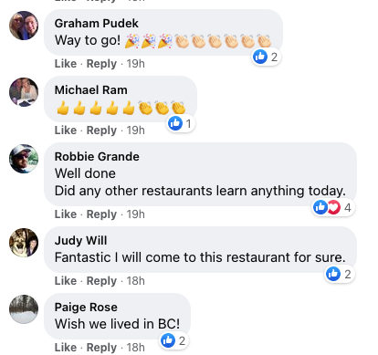Reply to Judy Will's comment

101,281
